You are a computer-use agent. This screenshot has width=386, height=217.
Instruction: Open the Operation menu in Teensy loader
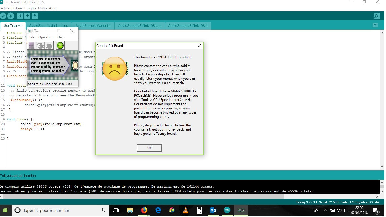(46, 37)
